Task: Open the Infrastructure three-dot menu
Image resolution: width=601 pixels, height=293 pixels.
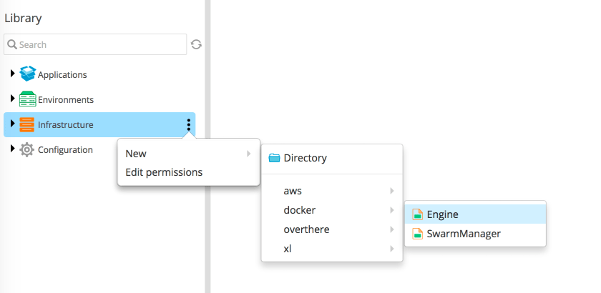Action: [x=189, y=124]
